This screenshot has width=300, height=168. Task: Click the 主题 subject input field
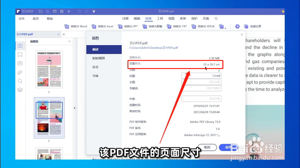pos(201,82)
